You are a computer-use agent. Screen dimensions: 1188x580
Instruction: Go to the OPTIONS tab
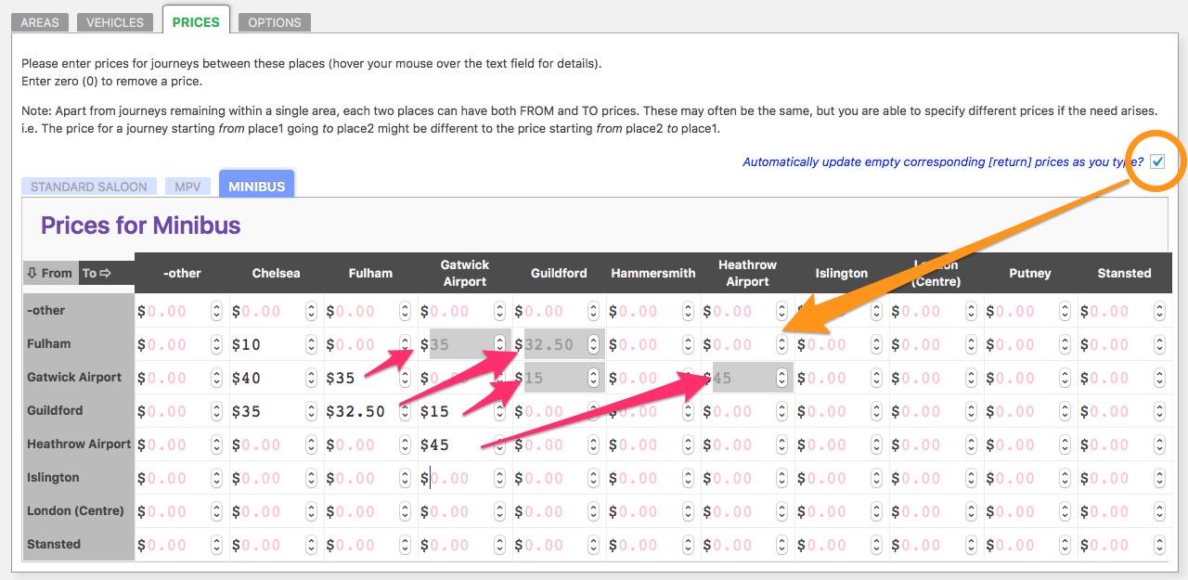click(x=274, y=22)
